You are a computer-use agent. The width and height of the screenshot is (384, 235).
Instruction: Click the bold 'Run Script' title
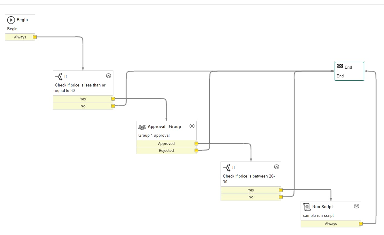click(323, 207)
